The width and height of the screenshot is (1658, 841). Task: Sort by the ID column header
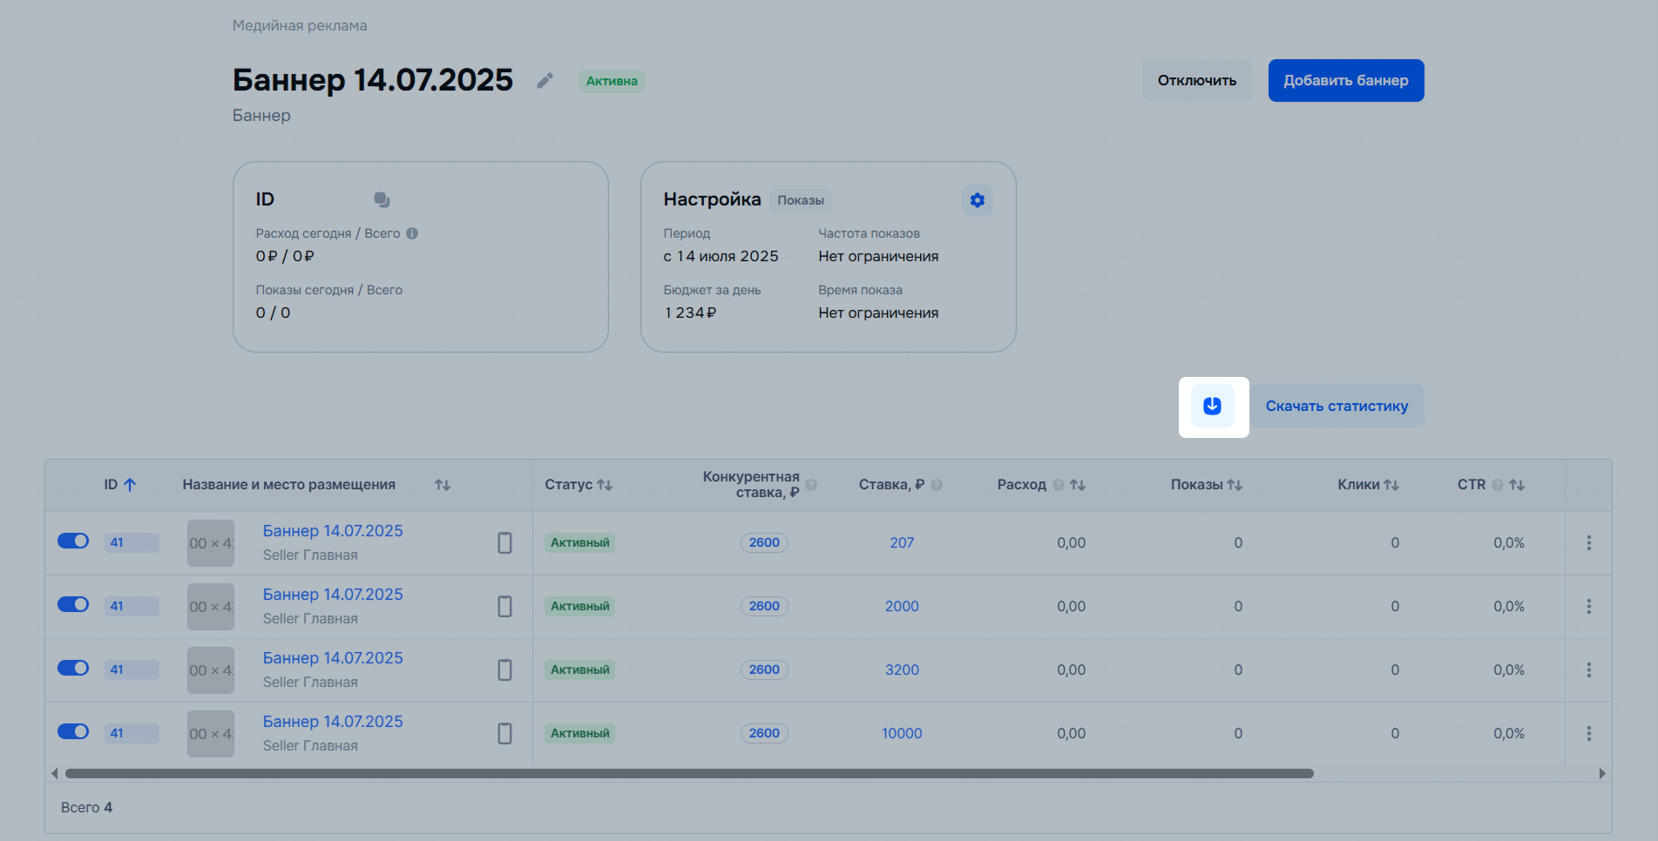click(119, 485)
